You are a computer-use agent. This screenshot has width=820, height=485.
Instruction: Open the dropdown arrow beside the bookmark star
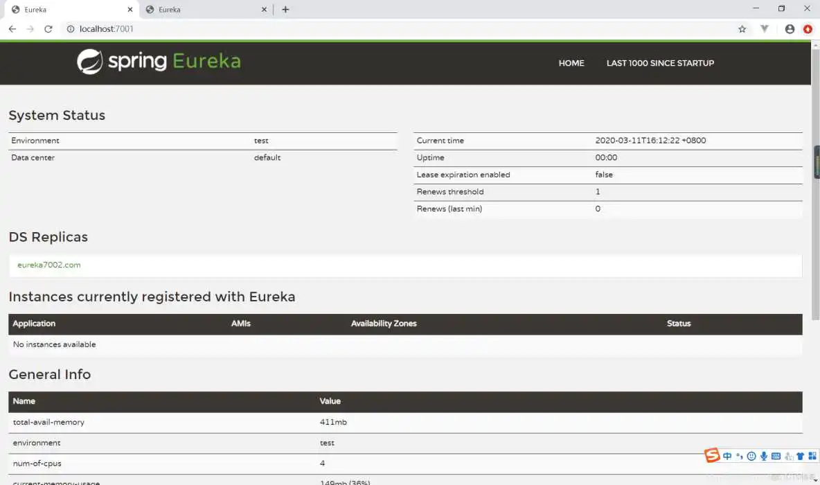point(764,29)
